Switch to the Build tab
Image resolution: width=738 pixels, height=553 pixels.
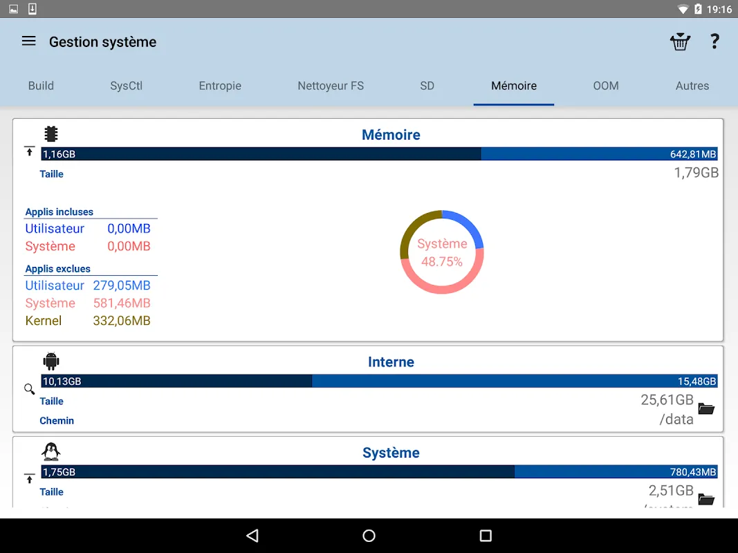(41, 86)
